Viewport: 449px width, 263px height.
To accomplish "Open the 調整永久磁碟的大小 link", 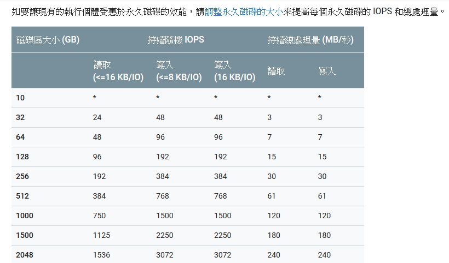I will coord(244,12).
